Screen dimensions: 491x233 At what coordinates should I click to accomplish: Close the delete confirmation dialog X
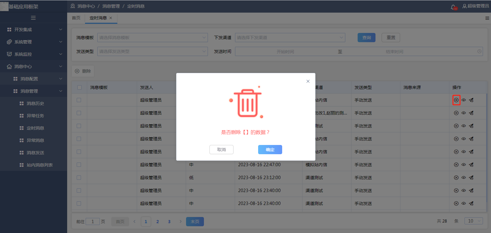(x=308, y=81)
